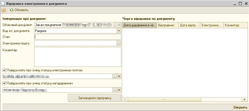249x111 pixels.
Task: Click the Коментар column header in queue
Action: (235, 25)
